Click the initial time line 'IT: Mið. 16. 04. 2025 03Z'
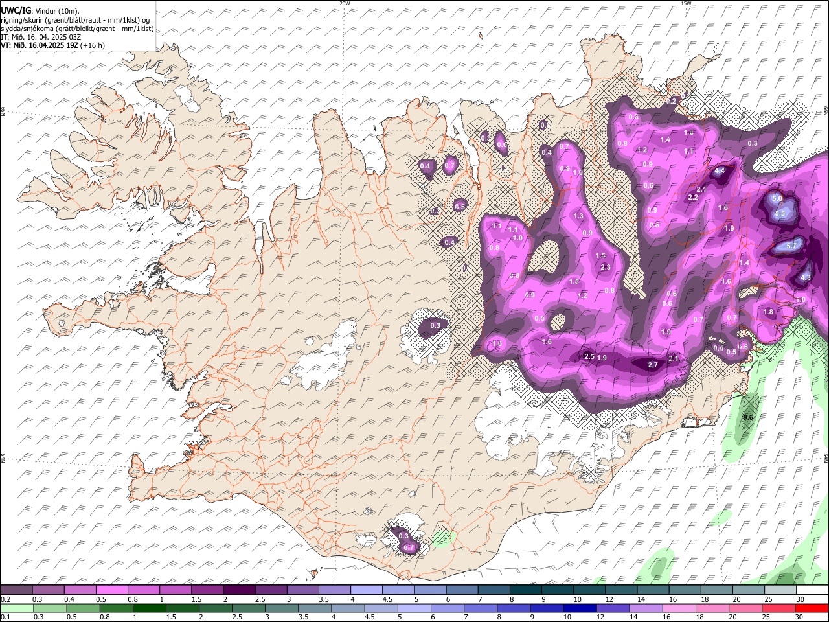This screenshot has height=622, width=829. pos(41,37)
